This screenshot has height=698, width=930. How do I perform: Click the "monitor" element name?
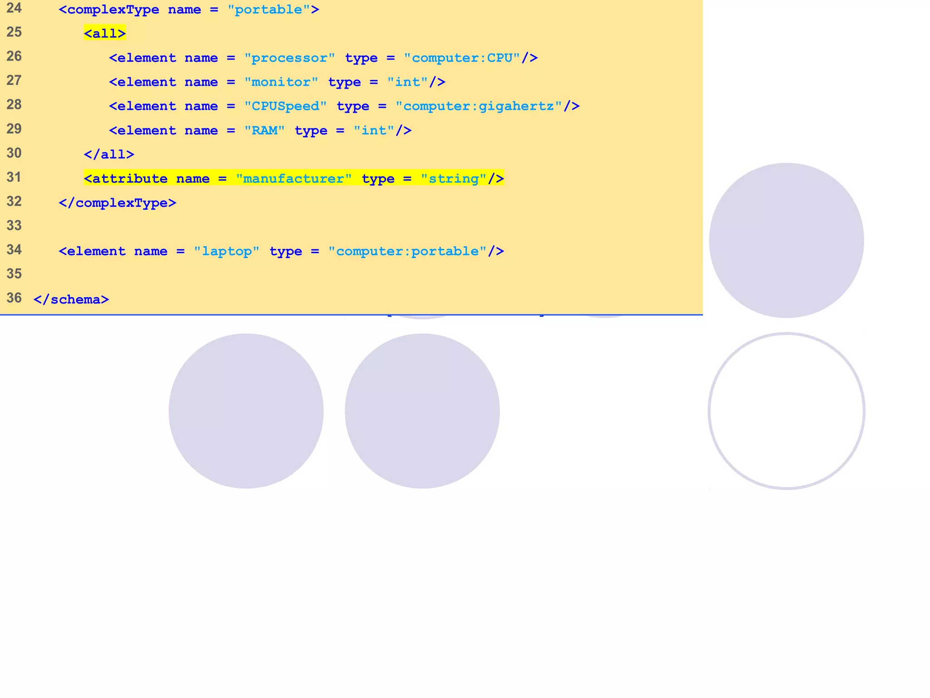point(281,82)
